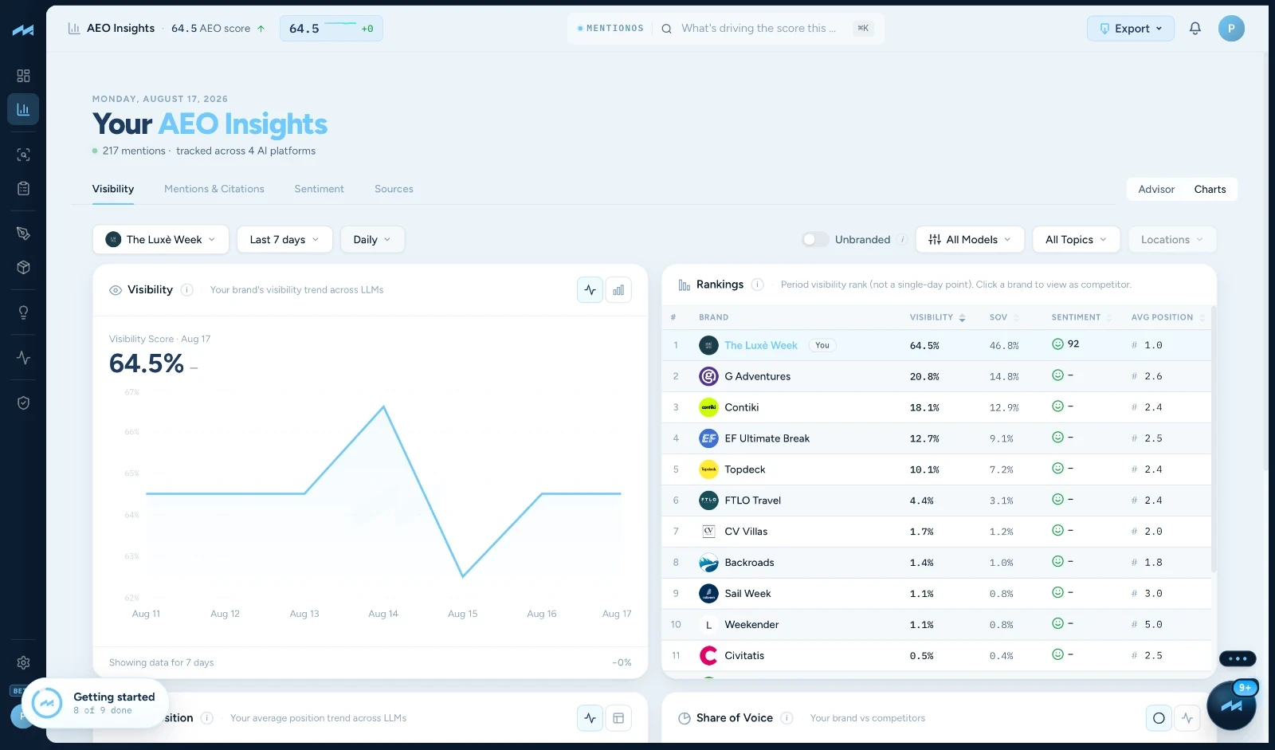Switch Share of Voice to donut view
The image size is (1275, 750).
1159,718
